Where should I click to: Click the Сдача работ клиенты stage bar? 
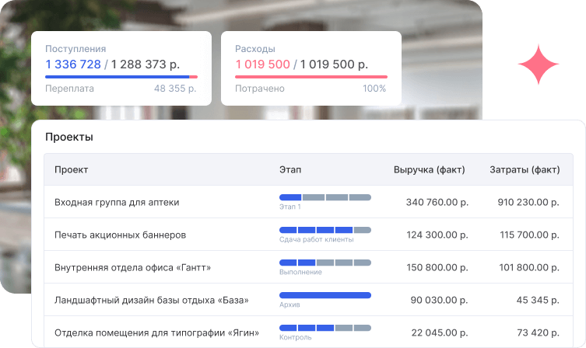point(325,230)
